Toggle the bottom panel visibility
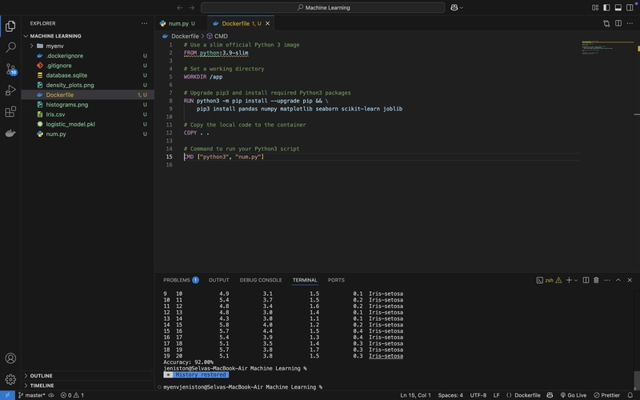This screenshot has height=400, width=640. [x=618, y=7]
